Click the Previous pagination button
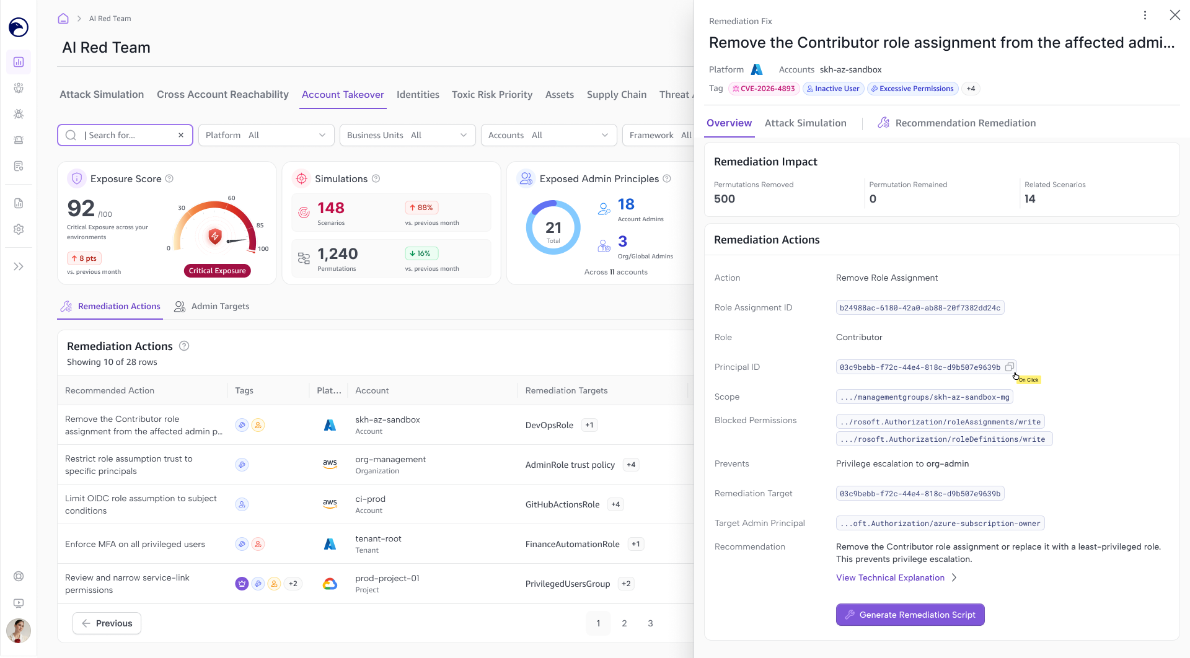1190x658 pixels. click(x=107, y=623)
